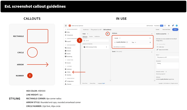The width and height of the screenshot is (187, 110).
Task: Open the True value dropdown
Action: coord(134,42)
